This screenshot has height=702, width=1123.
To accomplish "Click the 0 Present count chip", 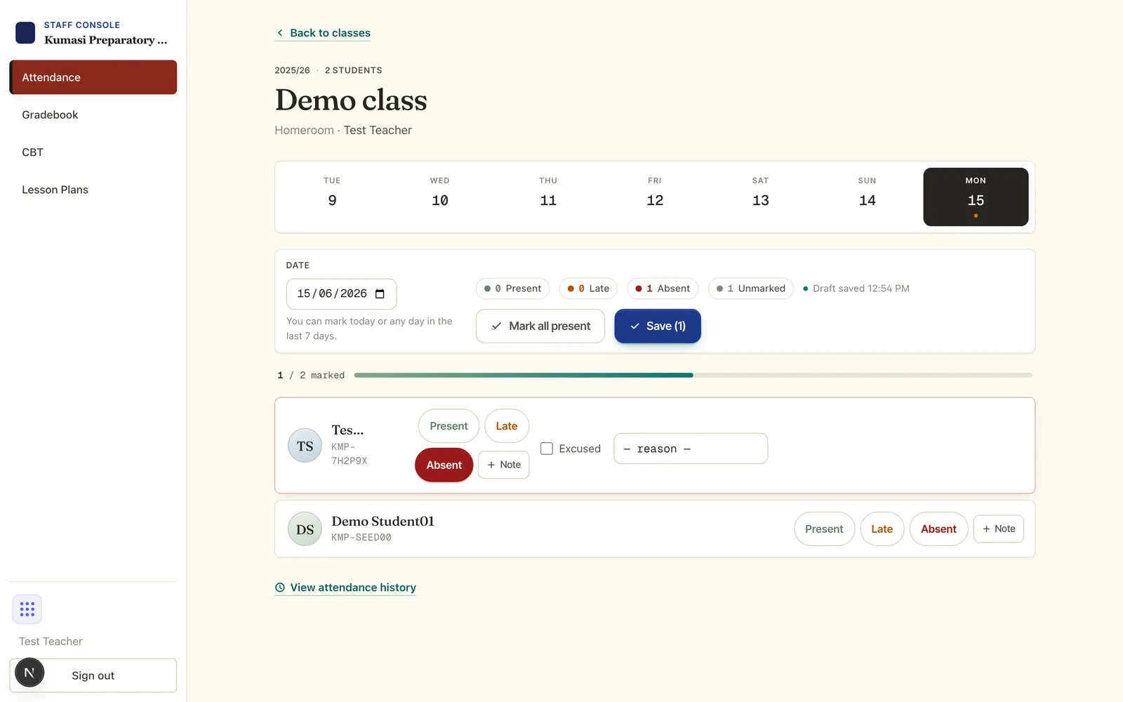I will coord(512,289).
